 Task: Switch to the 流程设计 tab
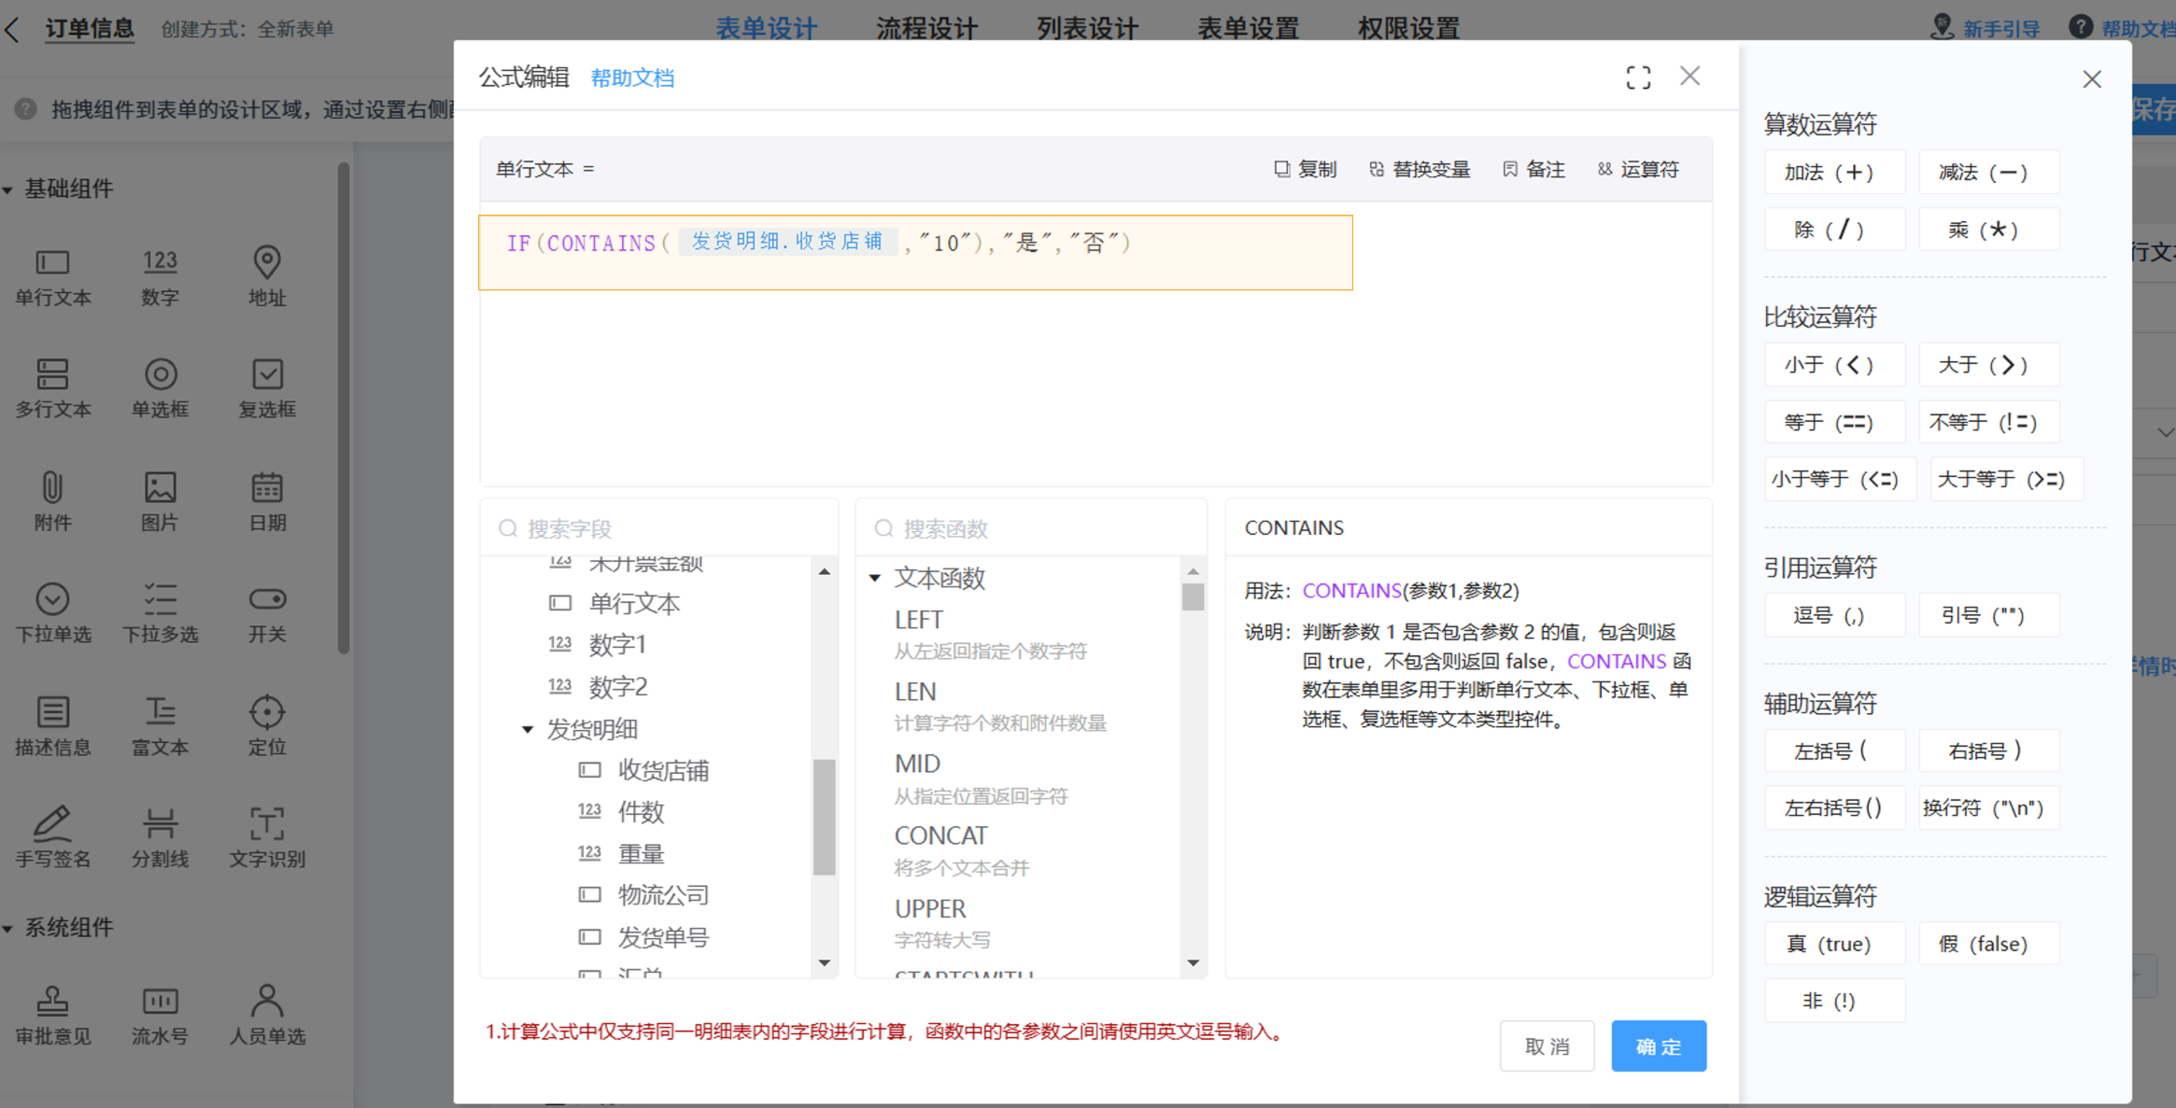coord(926,29)
